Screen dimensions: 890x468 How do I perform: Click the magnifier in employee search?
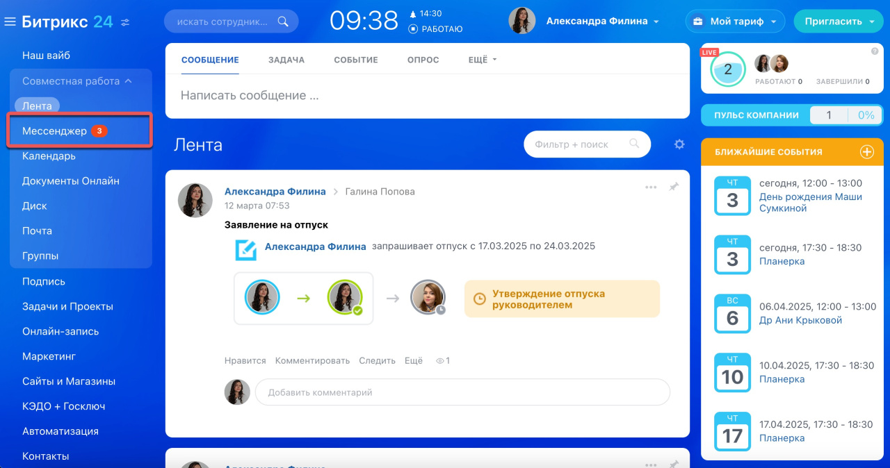click(282, 22)
